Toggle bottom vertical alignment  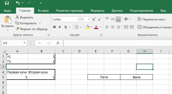click(x=118, y=19)
